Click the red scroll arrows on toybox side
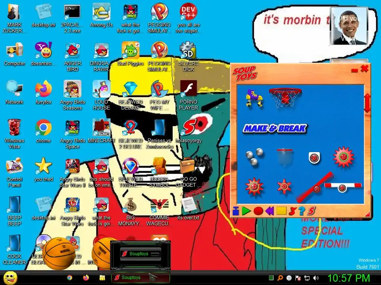Image resolution: width=381 pixels, height=285 pixels. [367, 103]
